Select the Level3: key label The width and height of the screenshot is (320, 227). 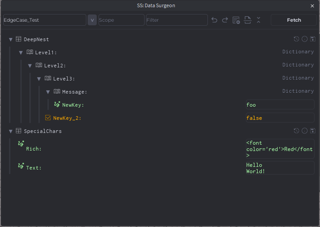click(x=64, y=79)
